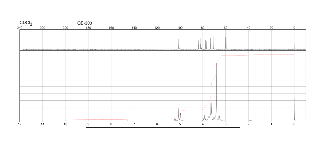This screenshot has height=141, width=327.
Task: Select the 160 tick label on carbon axis
Action: [111, 28]
